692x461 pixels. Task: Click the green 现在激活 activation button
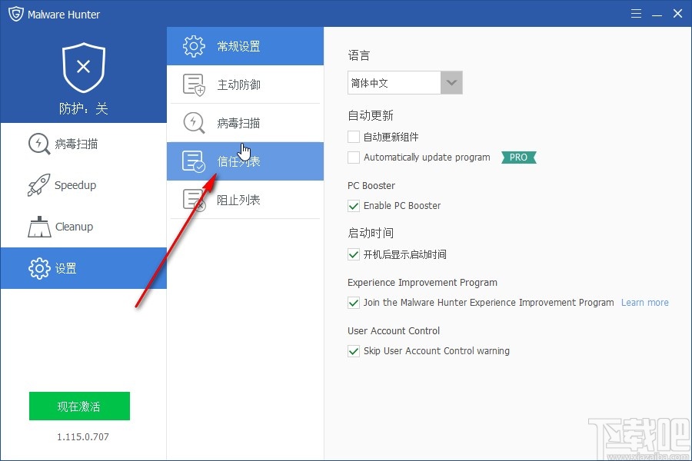click(79, 406)
